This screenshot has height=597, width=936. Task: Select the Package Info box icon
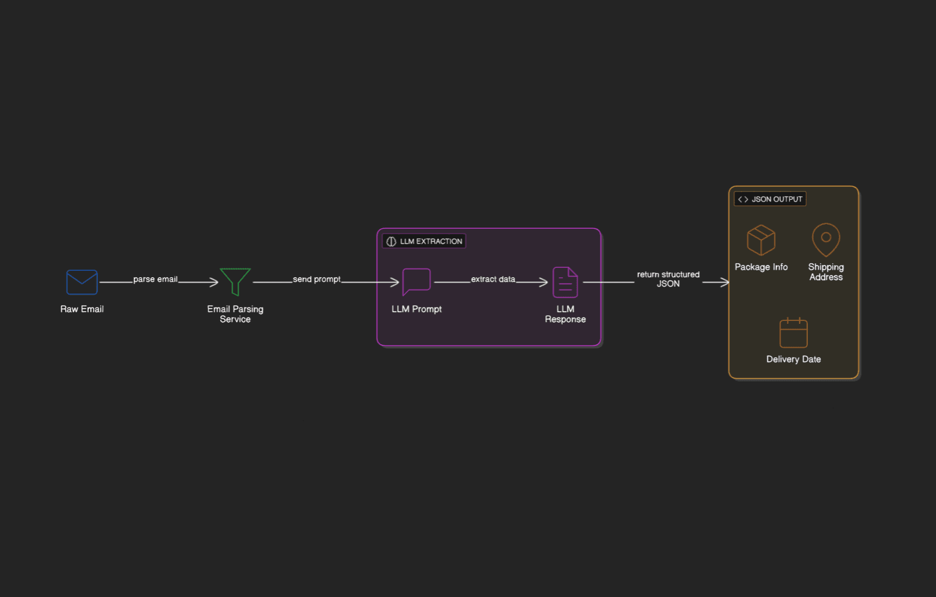click(x=761, y=240)
